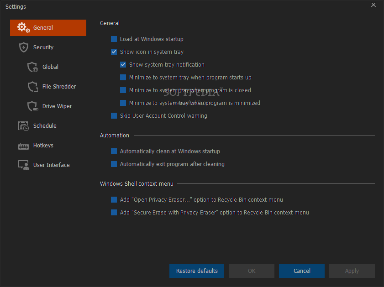Uncheck Show icon in system tray

coord(114,52)
